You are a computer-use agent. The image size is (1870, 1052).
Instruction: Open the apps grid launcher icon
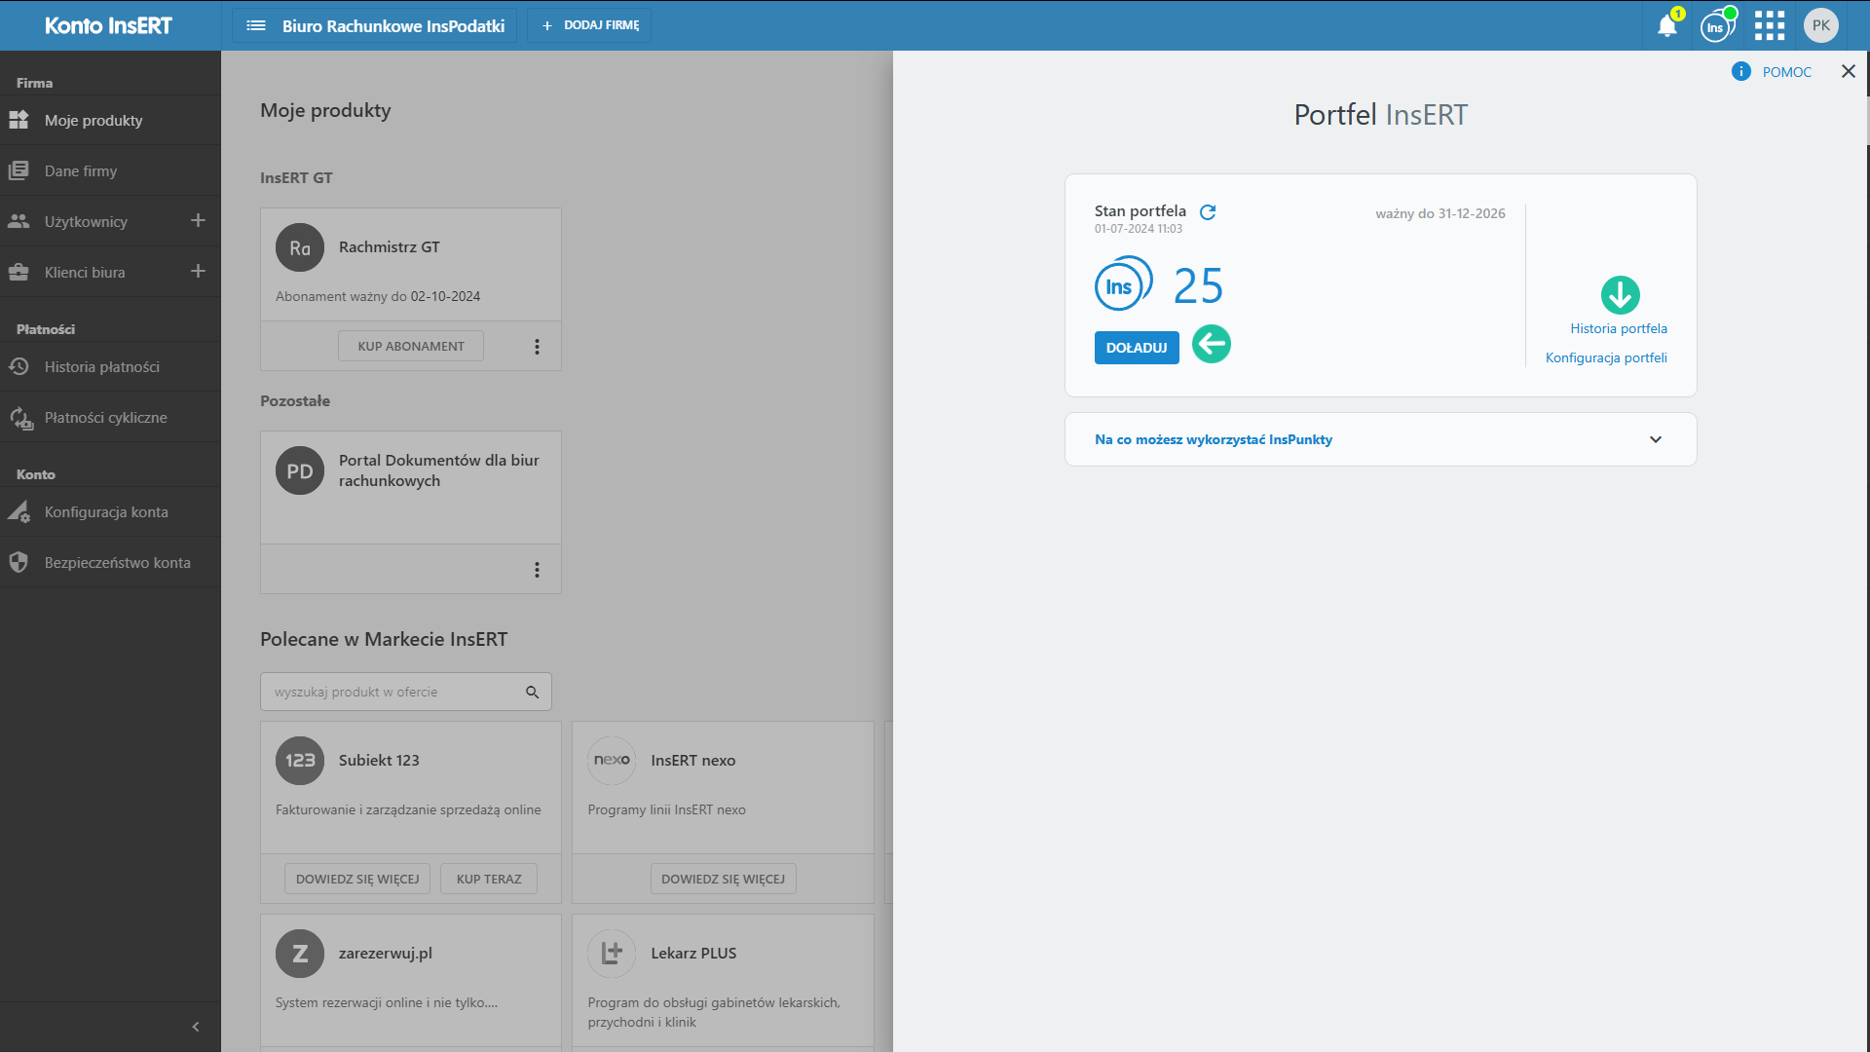[1769, 26]
